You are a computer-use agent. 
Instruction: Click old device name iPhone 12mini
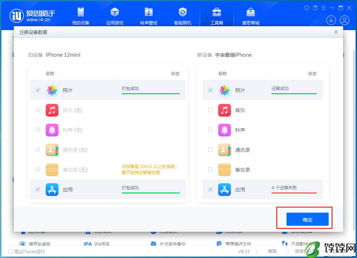[63, 55]
